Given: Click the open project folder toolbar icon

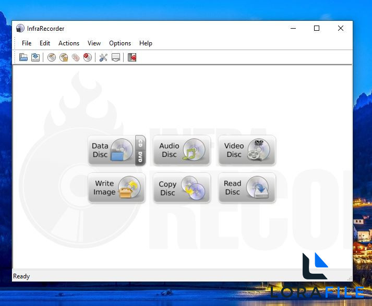Looking at the screenshot, I should (23, 57).
